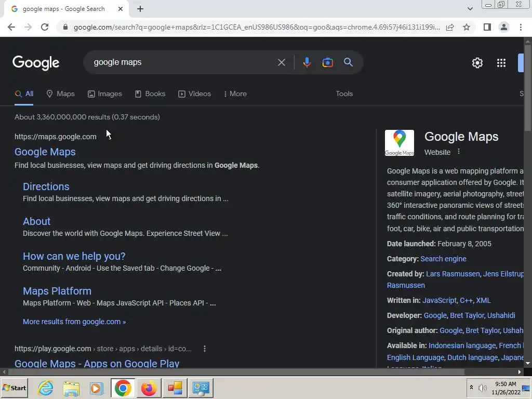
Task: Click the Start button
Action: [14, 388]
